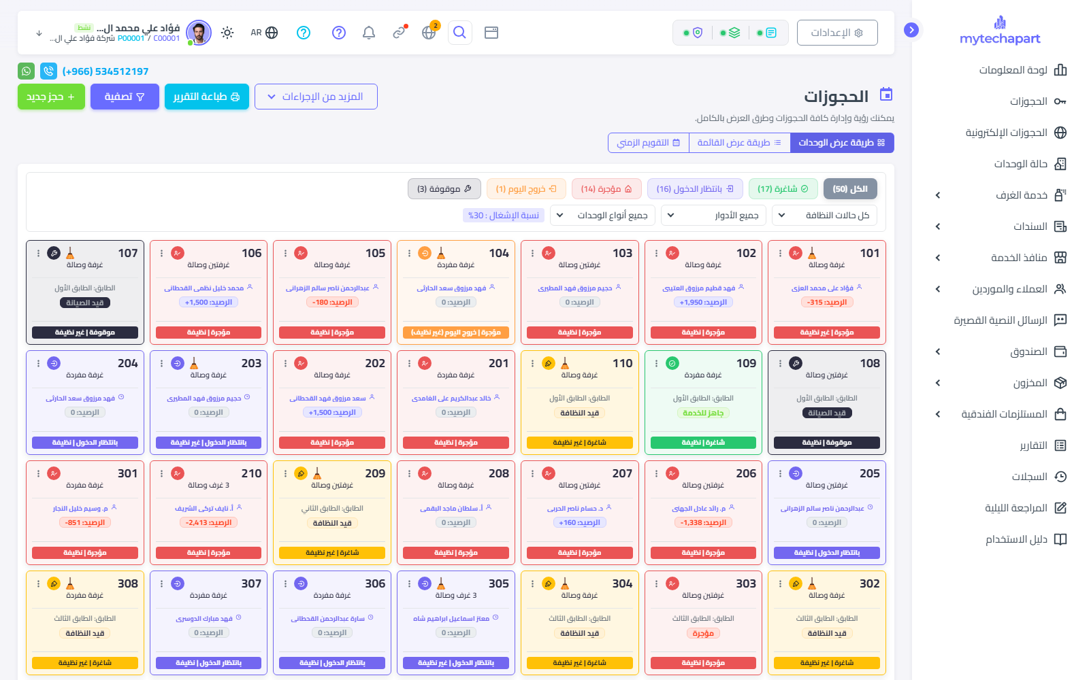Click the status icon on room 306
This screenshot has height=680, width=1089.
301,583
